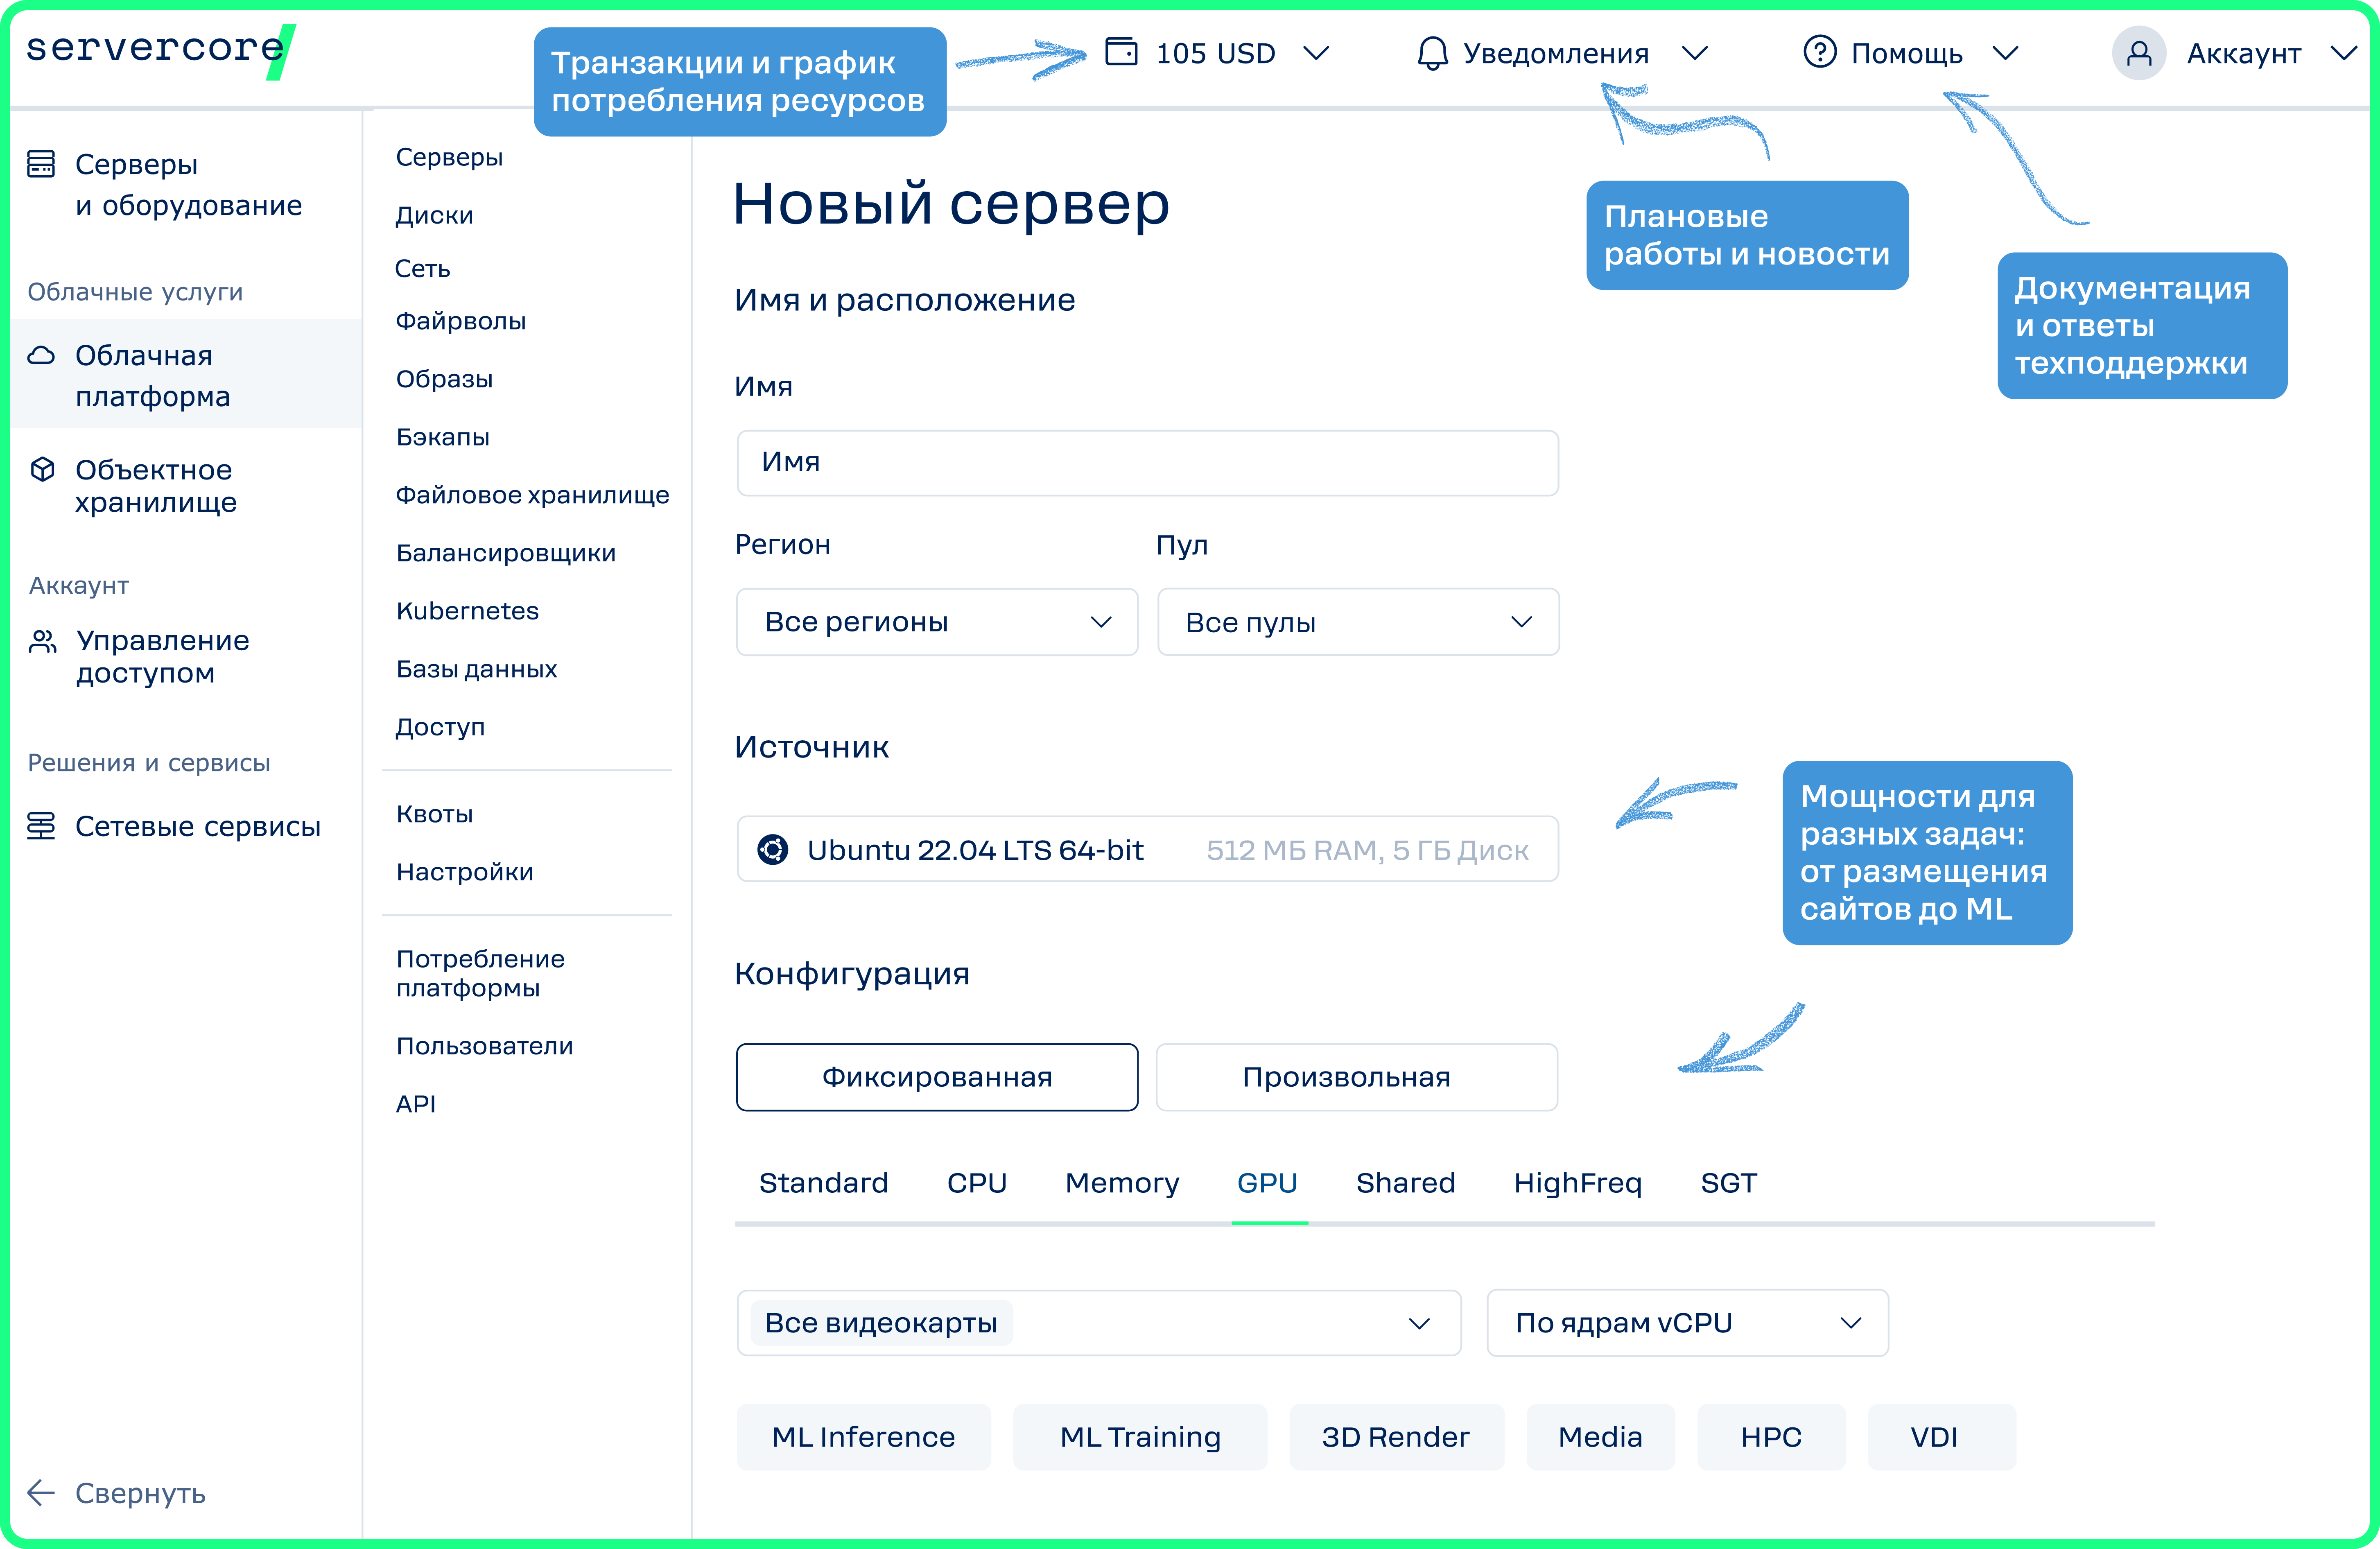Toggle the 3D Render filter chip
Viewport: 2380px width, 1549px height.
click(1396, 1437)
